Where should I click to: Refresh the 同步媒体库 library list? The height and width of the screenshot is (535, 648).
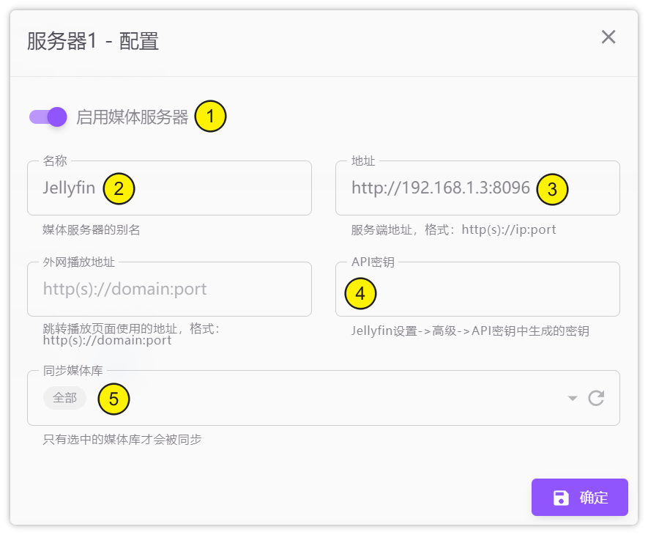(x=596, y=398)
